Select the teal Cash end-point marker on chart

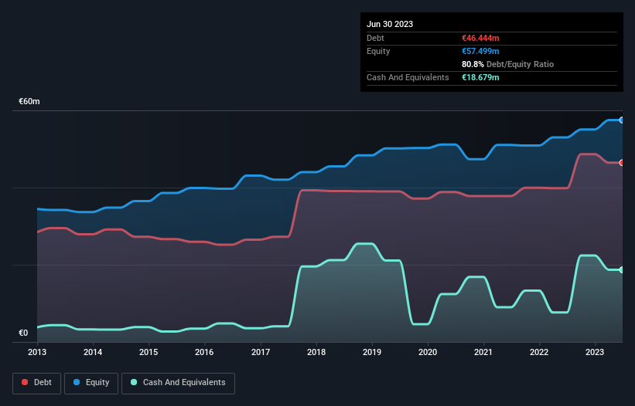point(622,270)
